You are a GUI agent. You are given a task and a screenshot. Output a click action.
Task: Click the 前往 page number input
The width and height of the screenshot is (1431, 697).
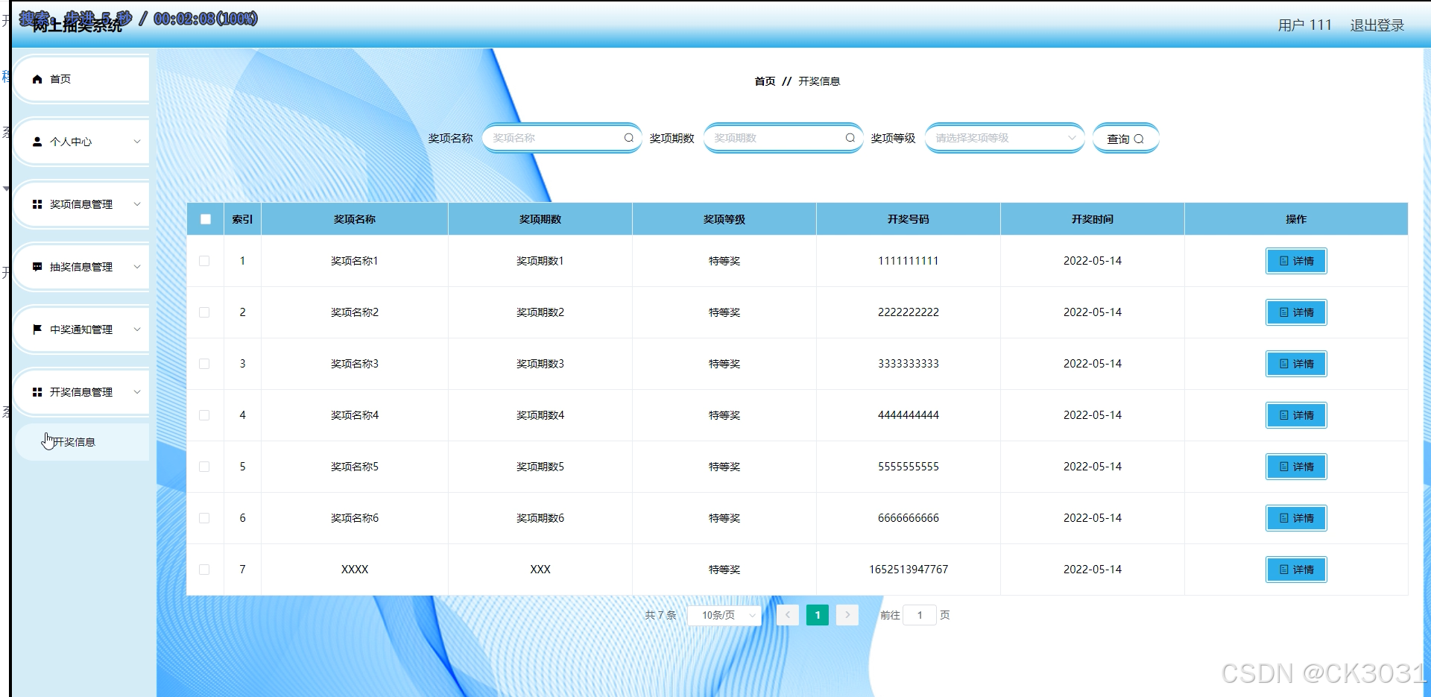coord(920,615)
